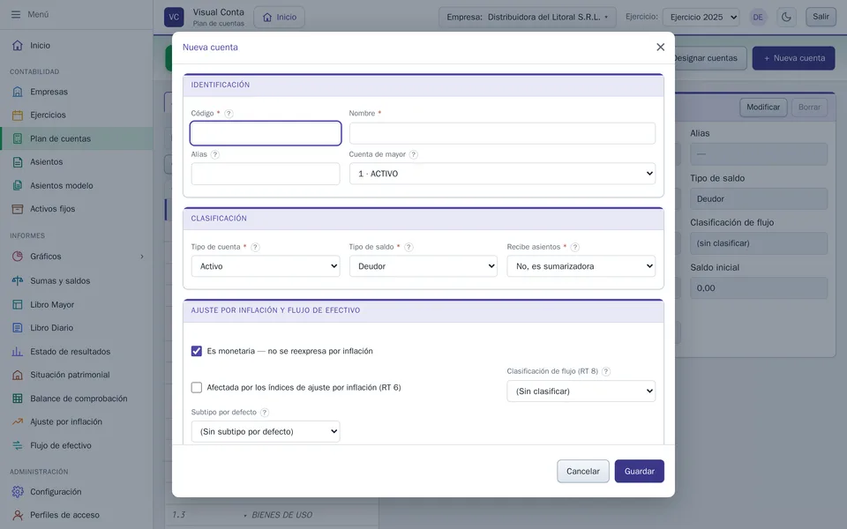
Task: Click the Empresas building icon
Action: 18,92
